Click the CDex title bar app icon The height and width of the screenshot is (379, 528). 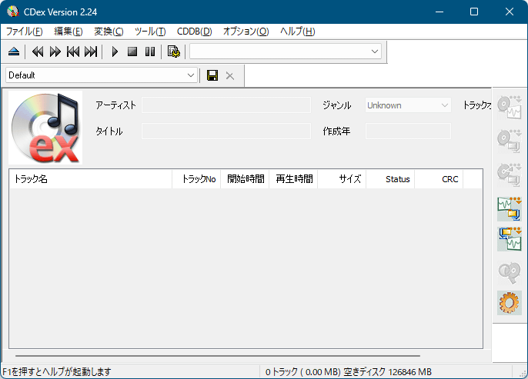tap(13, 12)
